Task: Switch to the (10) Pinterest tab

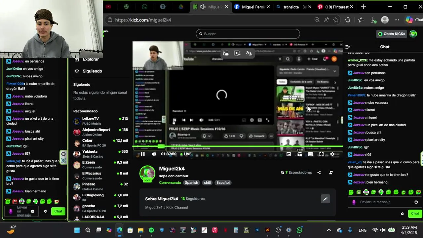Action: click(335, 7)
